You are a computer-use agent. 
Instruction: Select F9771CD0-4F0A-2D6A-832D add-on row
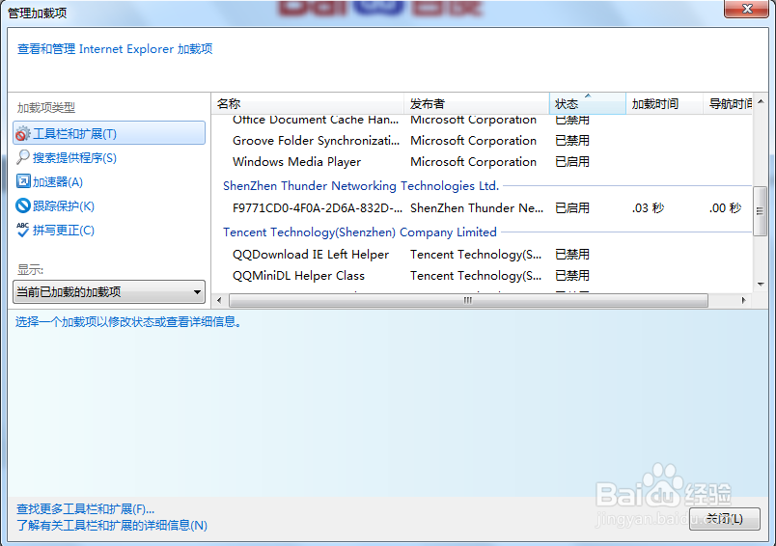point(482,208)
